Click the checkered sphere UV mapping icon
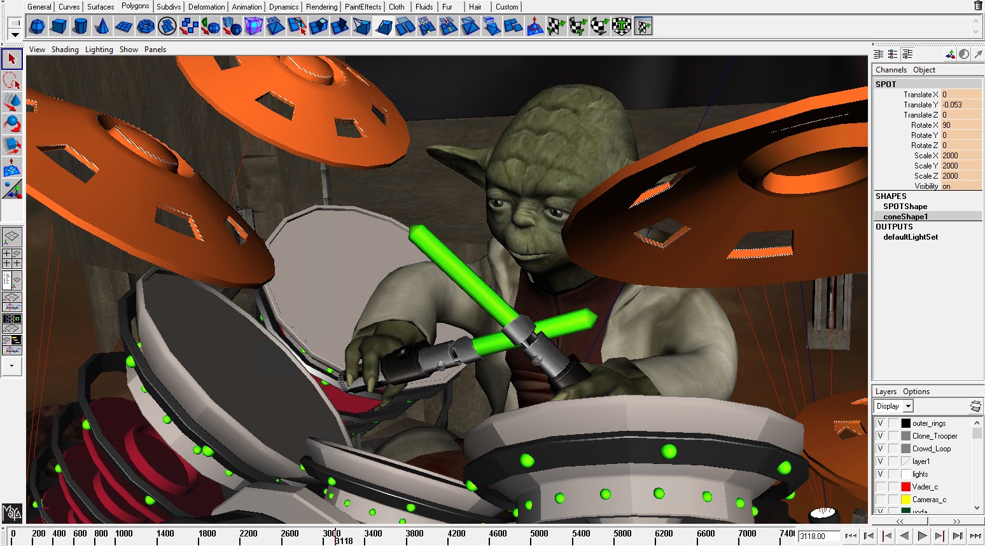The image size is (985, 546). coord(600,27)
